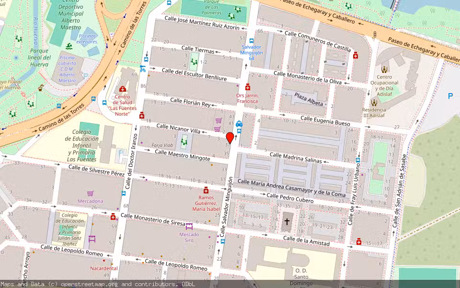Click the bus stop icon on Calle de Fray Luis Urbano
This screenshot has height=288, width=460.
point(357,159)
